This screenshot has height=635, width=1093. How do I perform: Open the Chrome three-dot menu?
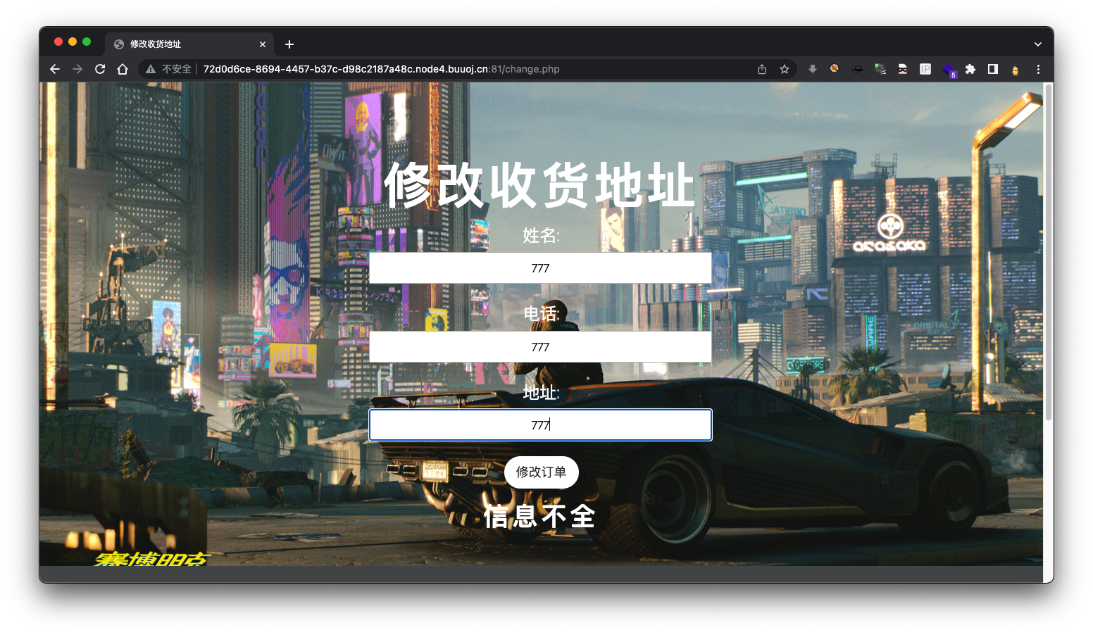[x=1038, y=69]
